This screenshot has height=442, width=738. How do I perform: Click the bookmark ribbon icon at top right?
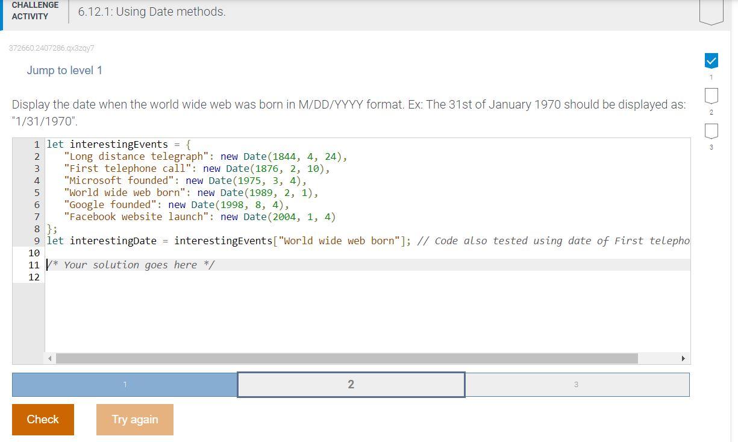[711, 9]
